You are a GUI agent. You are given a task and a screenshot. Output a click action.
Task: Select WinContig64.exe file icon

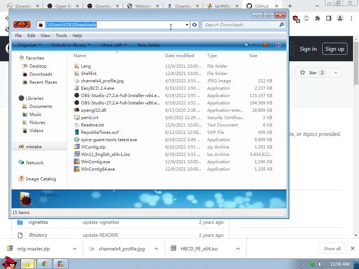pyautogui.click(x=77, y=169)
